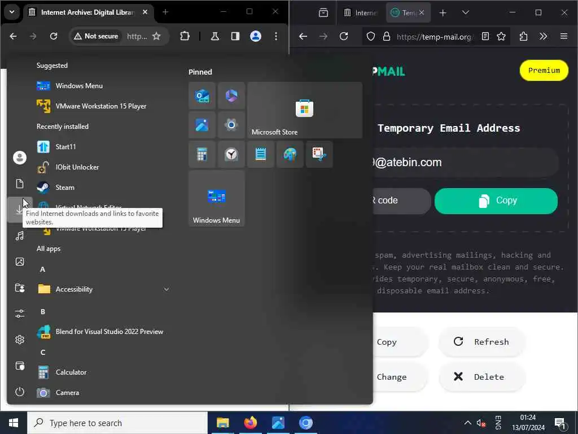578x434 pixels.
Task: Open Settings from the Start sidebar
Action: (20, 340)
